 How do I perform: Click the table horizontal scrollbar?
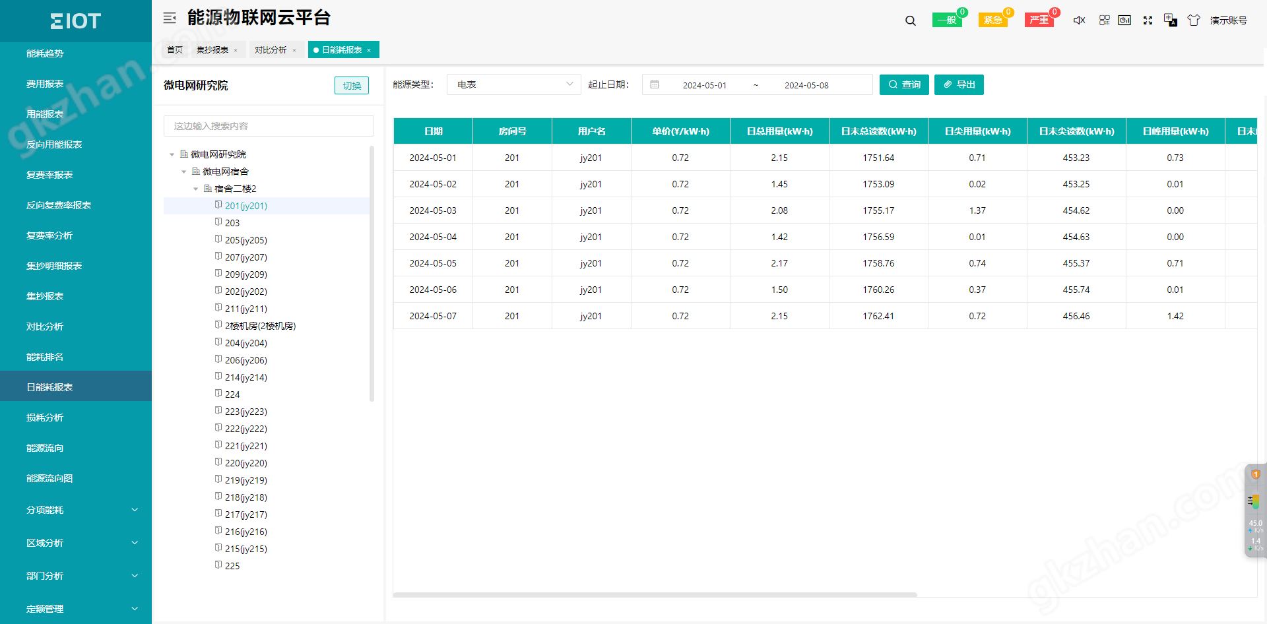pyautogui.click(x=655, y=594)
